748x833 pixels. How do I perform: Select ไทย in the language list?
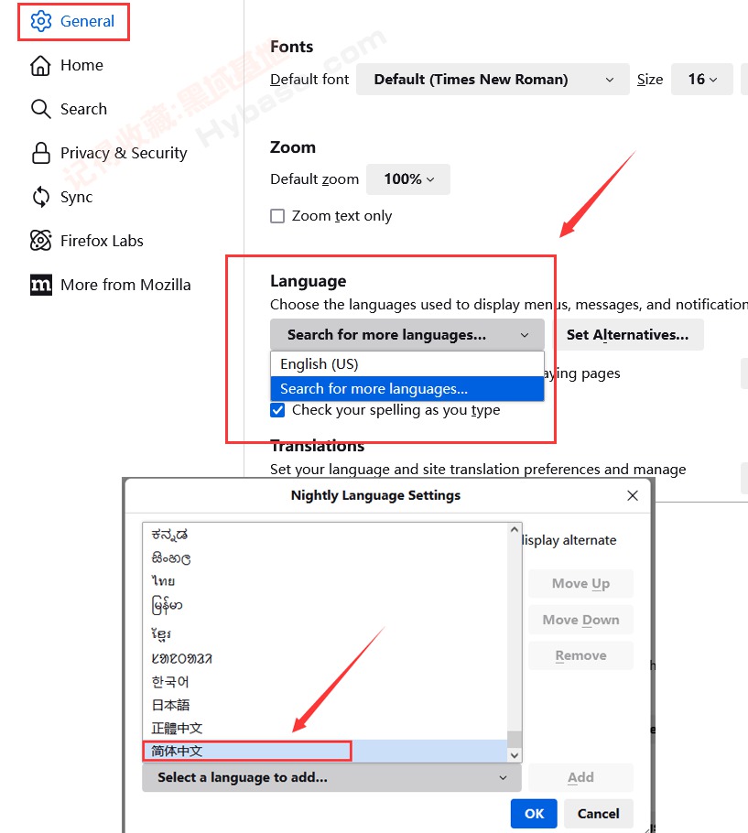tap(325, 581)
